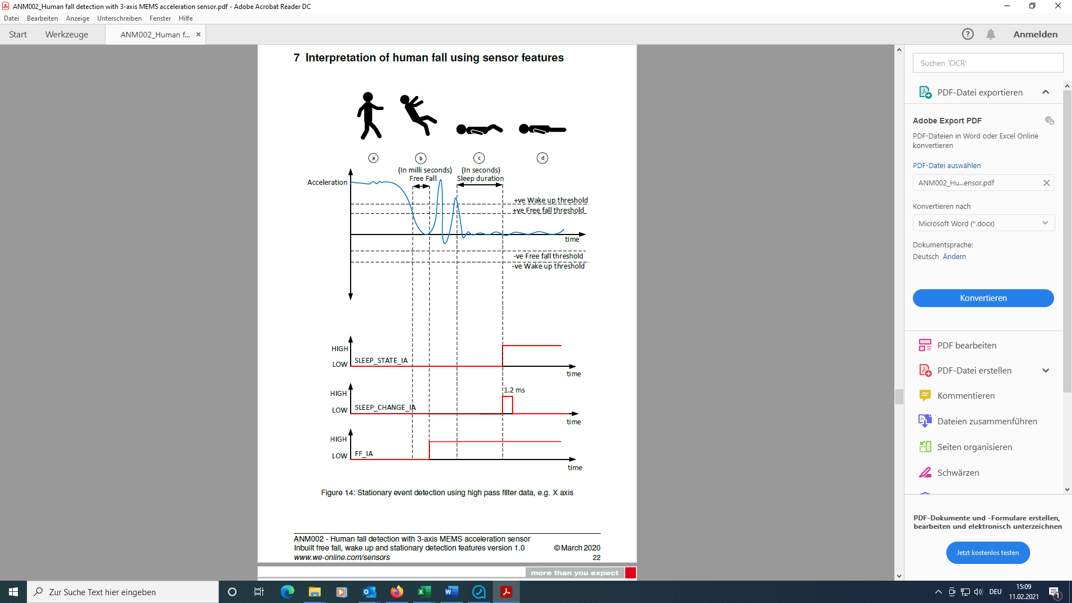The width and height of the screenshot is (1072, 603).
Task: Switch to the Werkzeuge tab
Action: point(66,34)
